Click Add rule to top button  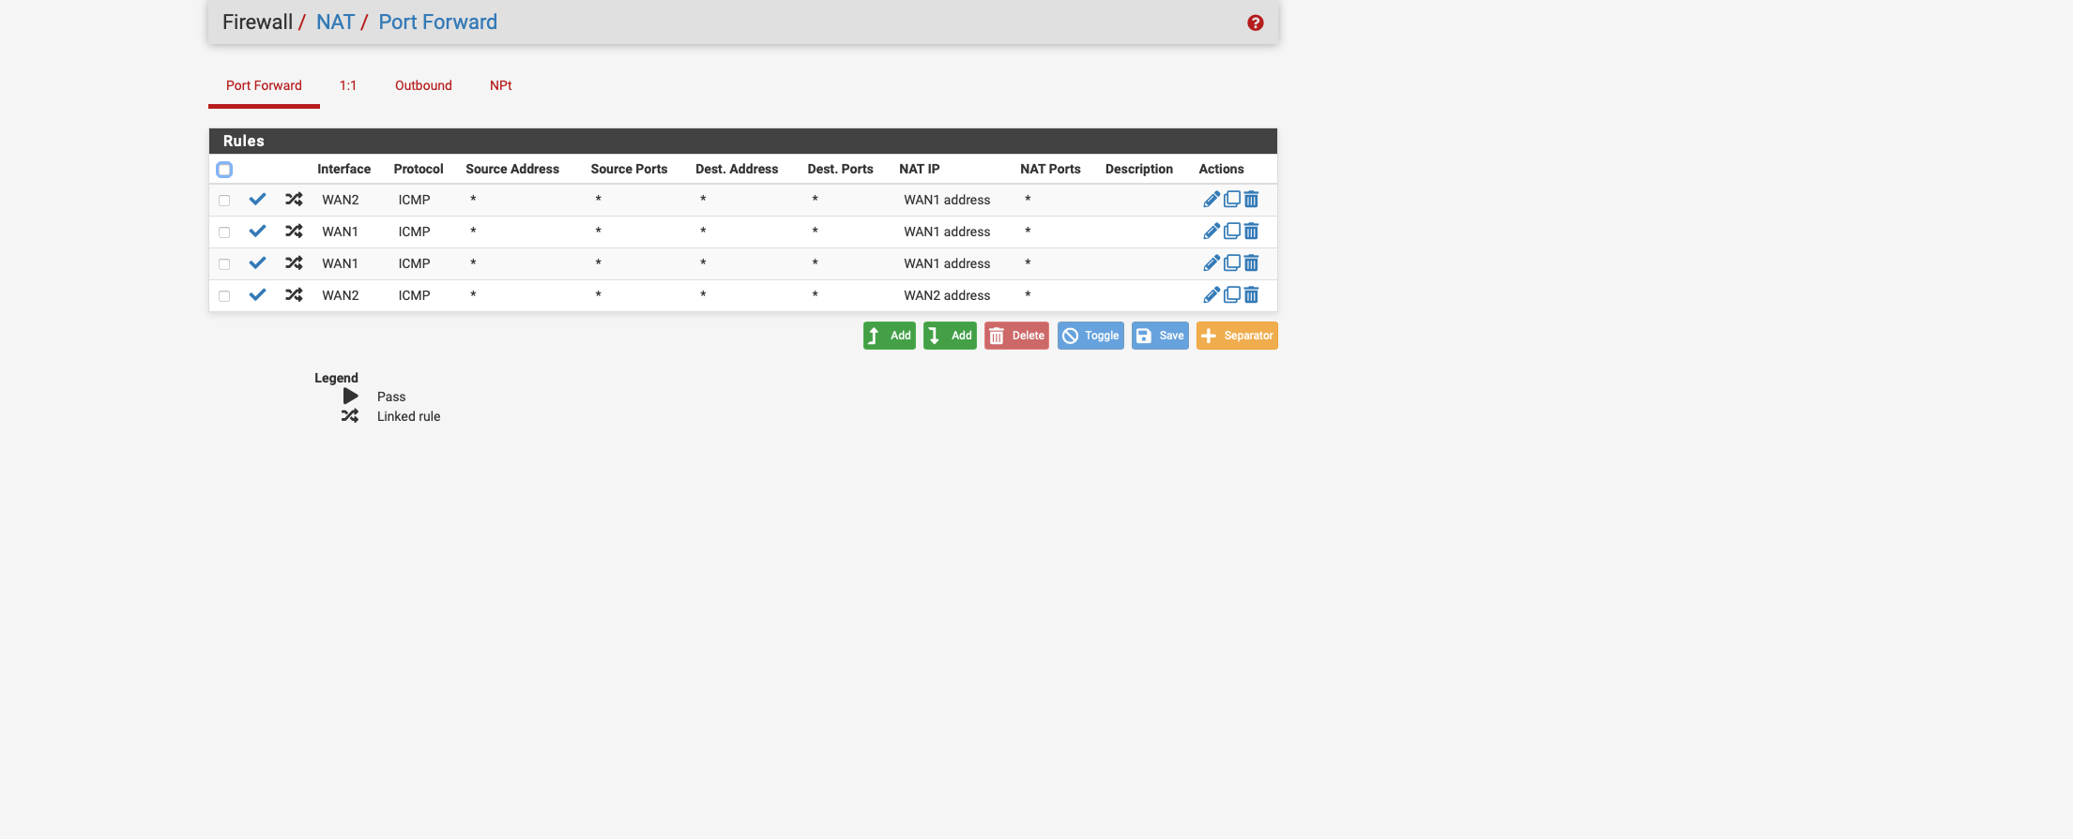(889, 336)
